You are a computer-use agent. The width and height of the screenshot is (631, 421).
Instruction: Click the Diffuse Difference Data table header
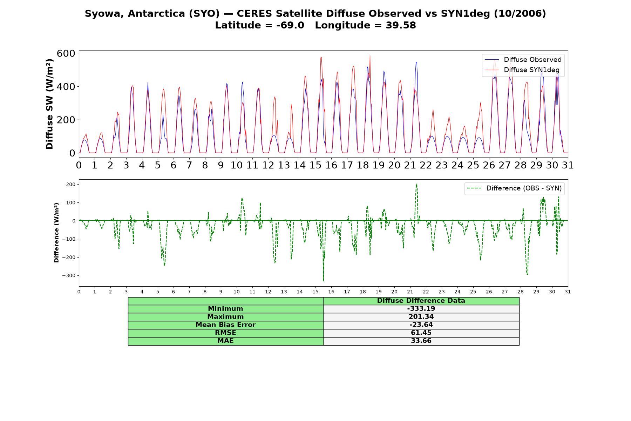421,301
